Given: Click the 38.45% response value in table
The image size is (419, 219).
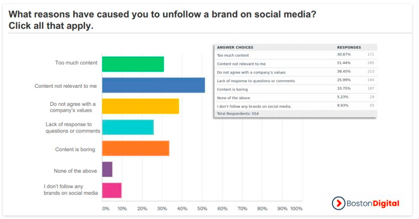Looking at the screenshot, I should (x=344, y=71).
